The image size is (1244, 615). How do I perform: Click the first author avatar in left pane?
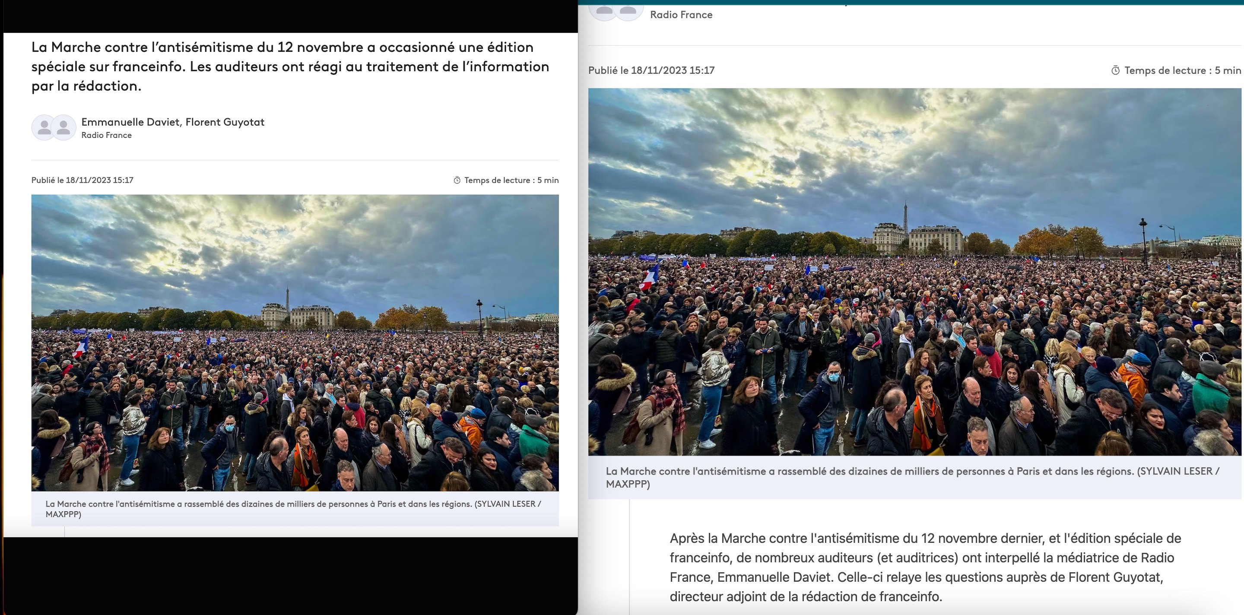click(x=44, y=127)
